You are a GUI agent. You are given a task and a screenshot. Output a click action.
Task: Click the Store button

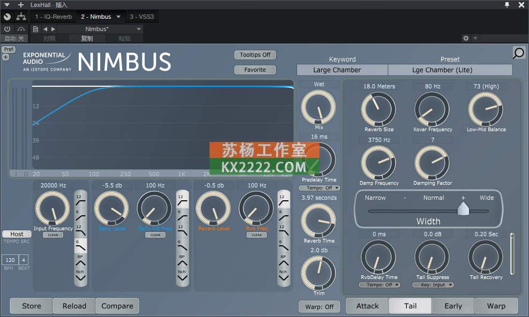[32, 306]
